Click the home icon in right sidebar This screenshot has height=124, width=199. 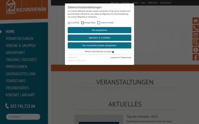click(196, 21)
